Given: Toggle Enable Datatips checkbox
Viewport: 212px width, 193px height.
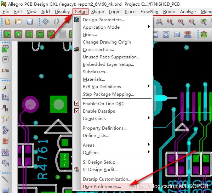Looking at the screenshot, I should click(x=77, y=111).
